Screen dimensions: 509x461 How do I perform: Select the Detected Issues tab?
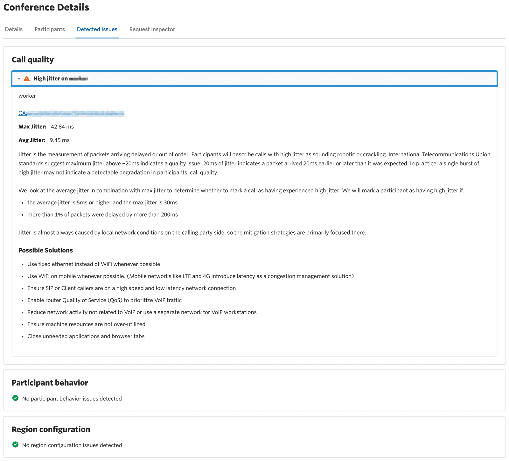coord(97,29)
